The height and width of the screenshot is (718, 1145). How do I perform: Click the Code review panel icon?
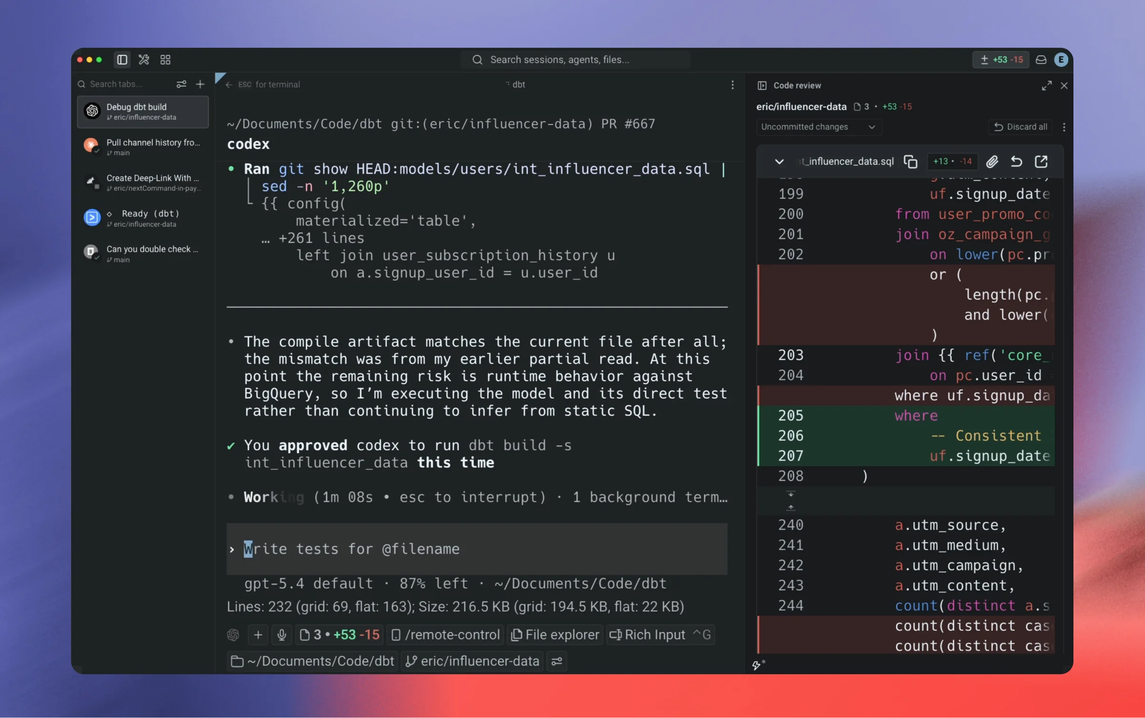(762, 85)
